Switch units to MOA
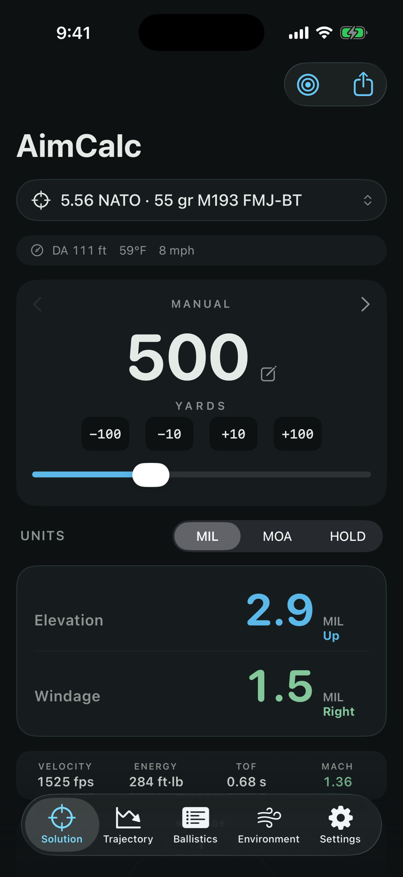This screenshot has width=403, height=877. pos(277,536)
